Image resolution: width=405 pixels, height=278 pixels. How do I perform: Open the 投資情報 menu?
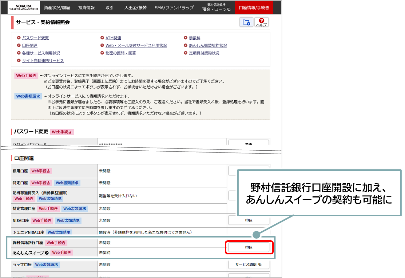click(x=86, y=8)
